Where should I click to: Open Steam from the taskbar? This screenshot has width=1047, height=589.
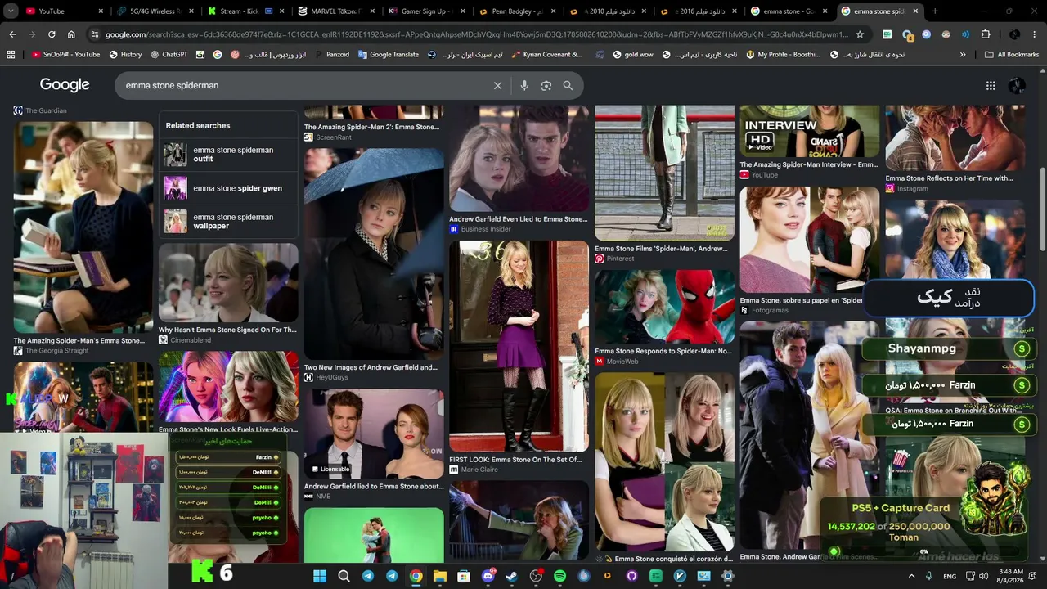512,576
